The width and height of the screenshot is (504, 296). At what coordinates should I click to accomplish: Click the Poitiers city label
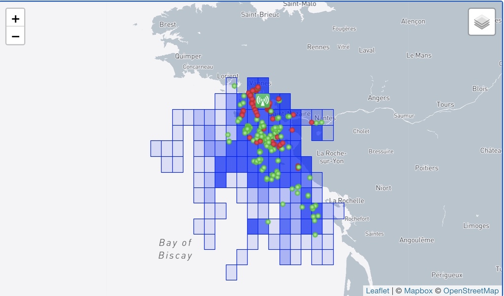pos(427,168)
